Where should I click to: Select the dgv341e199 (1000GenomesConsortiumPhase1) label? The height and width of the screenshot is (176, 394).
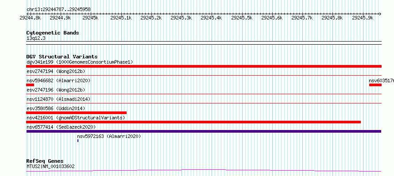point(80,62)
